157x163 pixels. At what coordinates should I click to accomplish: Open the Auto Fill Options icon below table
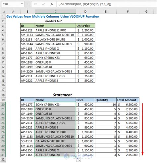(x=78, y=160)
